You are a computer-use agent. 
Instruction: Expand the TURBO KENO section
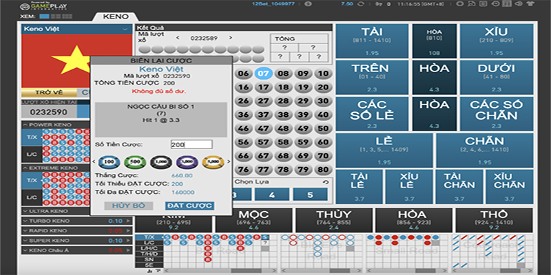(x=25, y=221)
